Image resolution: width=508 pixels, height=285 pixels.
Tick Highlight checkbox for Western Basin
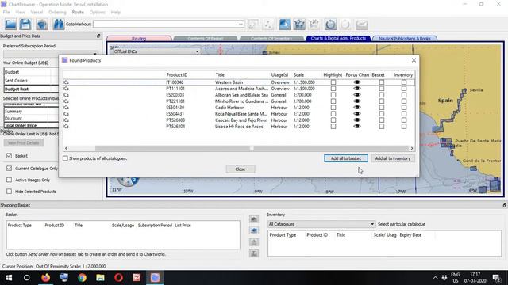[333, 82]
